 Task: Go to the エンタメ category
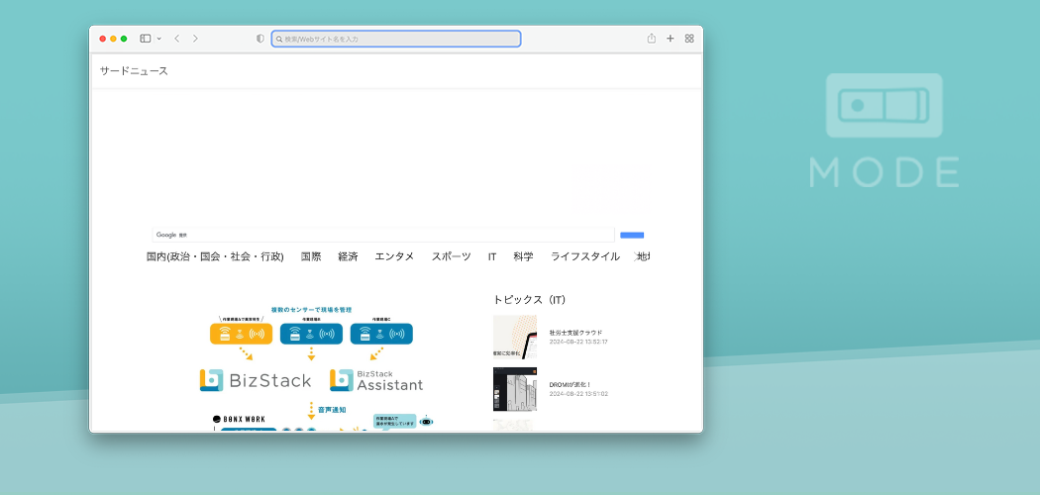[394, 256]
